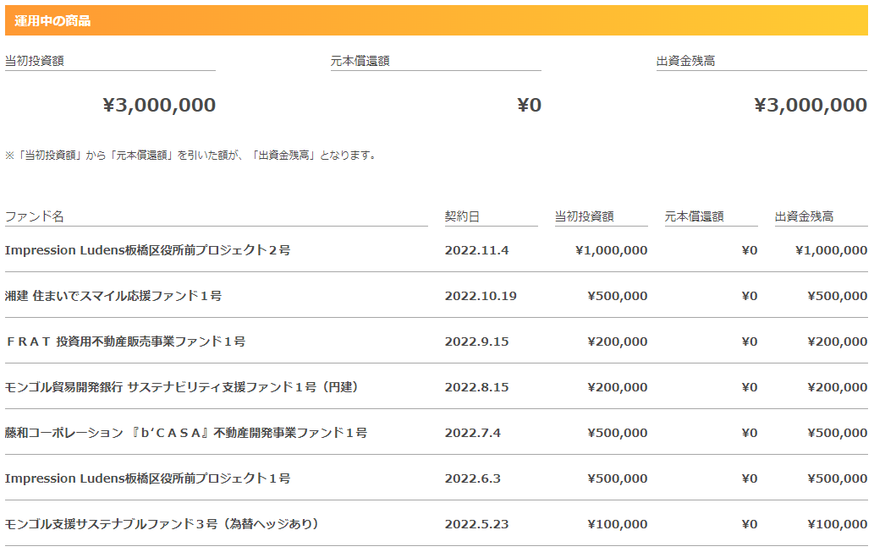Click 当初投資額 ¥200,000 in 2022.8.15 row

tap(618, 387)
